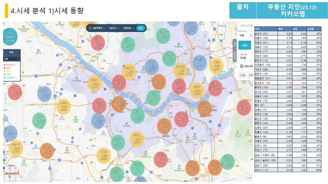The height and width of the screenshot is (184, 328).
Task: Click the red 강동구 bubble
Action: (215, 88)
